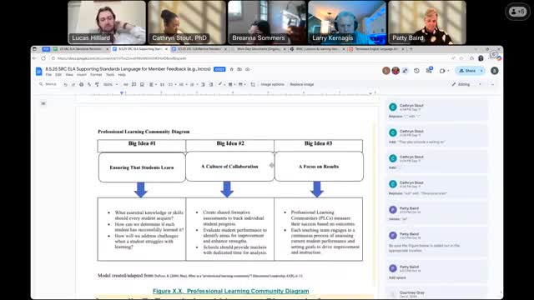Click the Spelling and grammar check icon
The image size is (534, 300).
[x=89, y=84]
